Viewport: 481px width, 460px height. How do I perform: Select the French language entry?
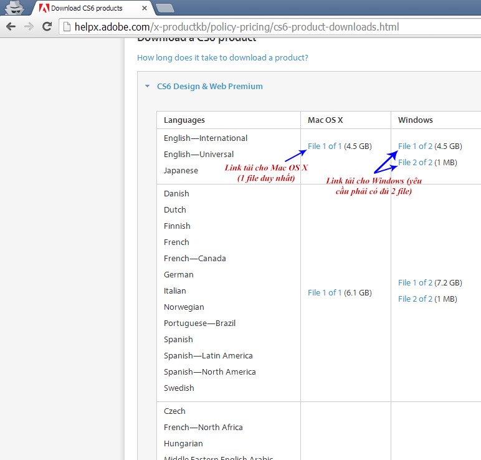[176, 242]
